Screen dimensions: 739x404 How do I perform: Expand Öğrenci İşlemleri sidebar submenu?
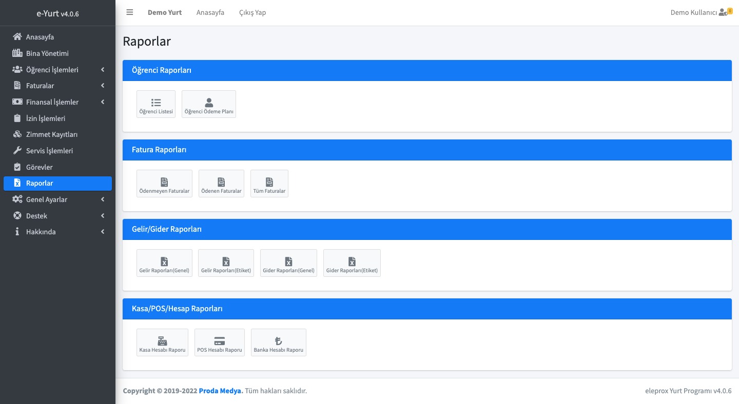point(57,70)
